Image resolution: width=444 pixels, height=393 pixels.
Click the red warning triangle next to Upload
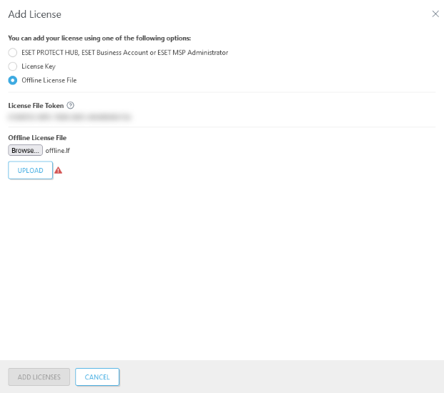click(x=59, y=170)
